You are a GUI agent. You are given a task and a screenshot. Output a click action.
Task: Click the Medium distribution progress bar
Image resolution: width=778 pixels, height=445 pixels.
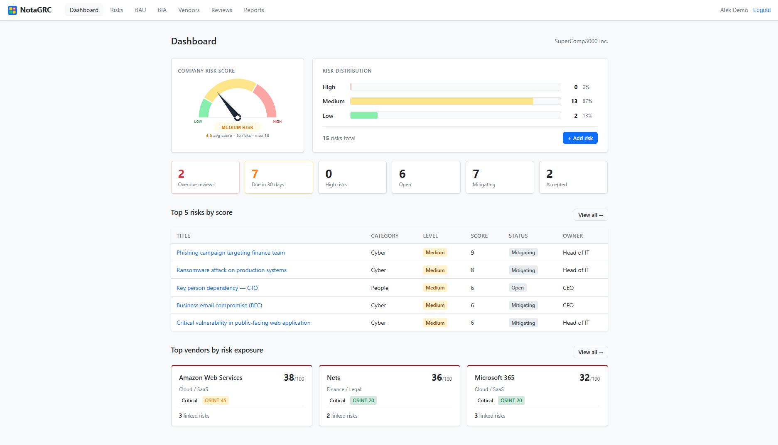pos(455,101)
